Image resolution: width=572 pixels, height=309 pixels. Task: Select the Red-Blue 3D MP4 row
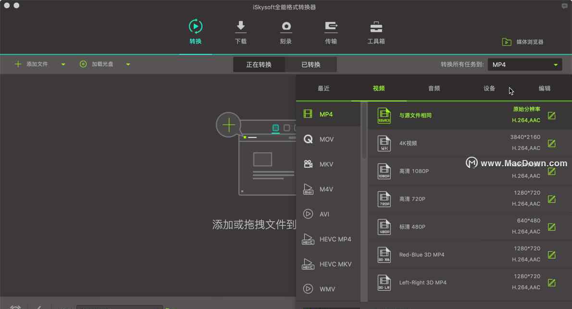pos(470,255)
